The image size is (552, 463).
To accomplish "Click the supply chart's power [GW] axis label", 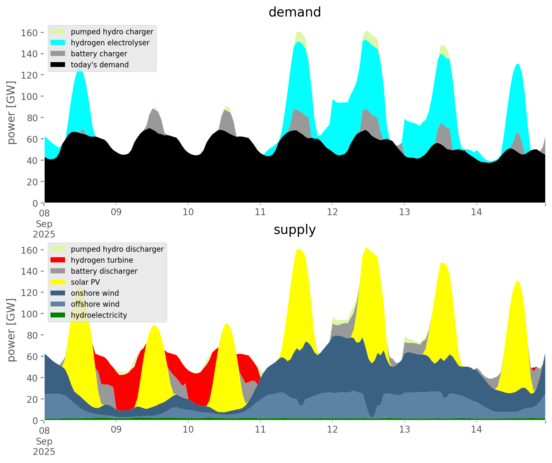I will 11,330.
